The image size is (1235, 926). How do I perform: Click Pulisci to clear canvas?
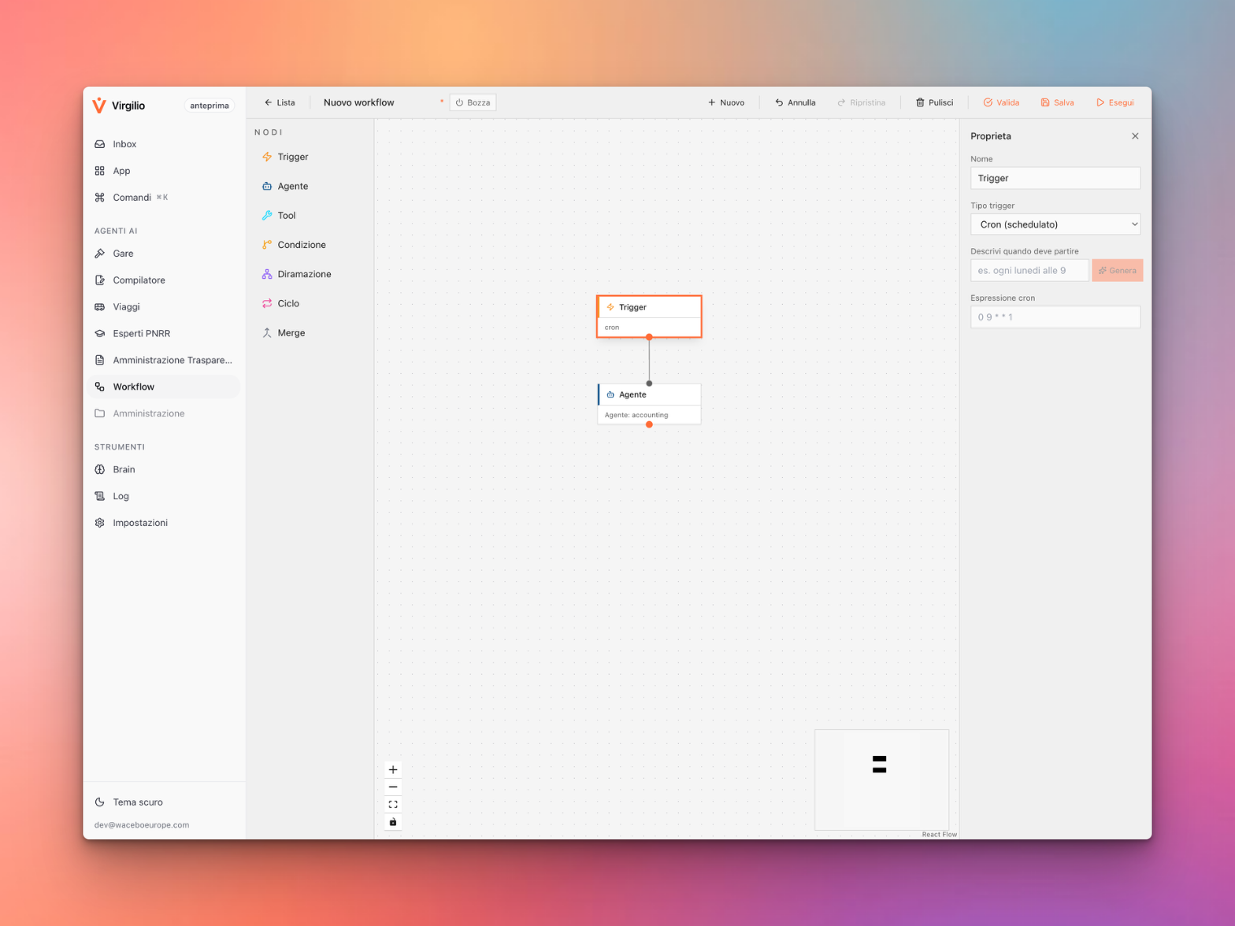pyautogui.click(x=934, y=102)
